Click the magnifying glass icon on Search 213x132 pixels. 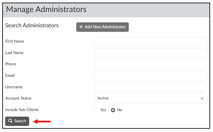click(x=11, y=121)
